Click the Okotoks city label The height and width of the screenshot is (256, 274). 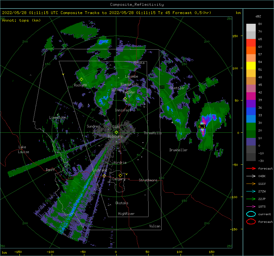(x=122, y=203)
